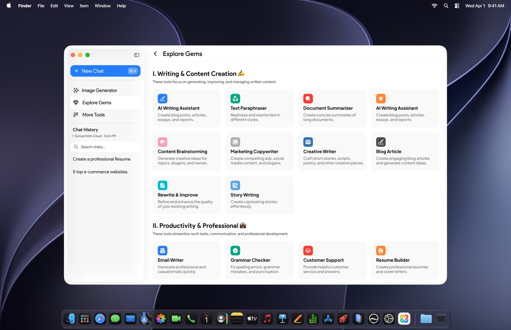Screen dimensions: 511x330
Task: Open the Apple menu
Action: coord(9,5)
